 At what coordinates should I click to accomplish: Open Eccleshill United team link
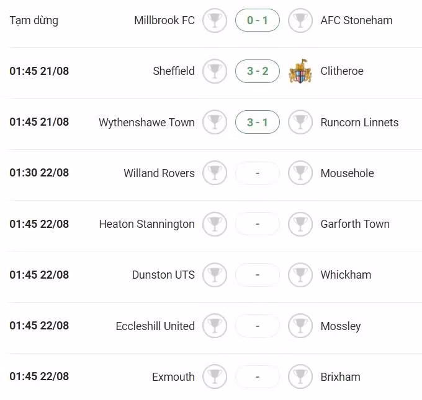click(155, 326)
